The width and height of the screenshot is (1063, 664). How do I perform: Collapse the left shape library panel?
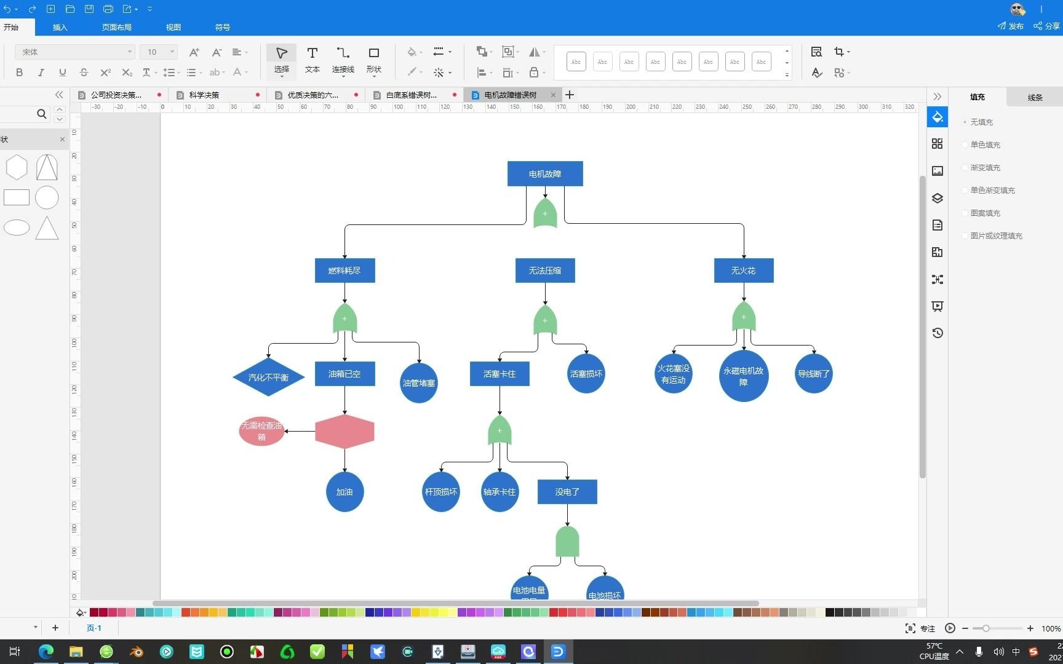pyautogui.click(x=59, y=95)
